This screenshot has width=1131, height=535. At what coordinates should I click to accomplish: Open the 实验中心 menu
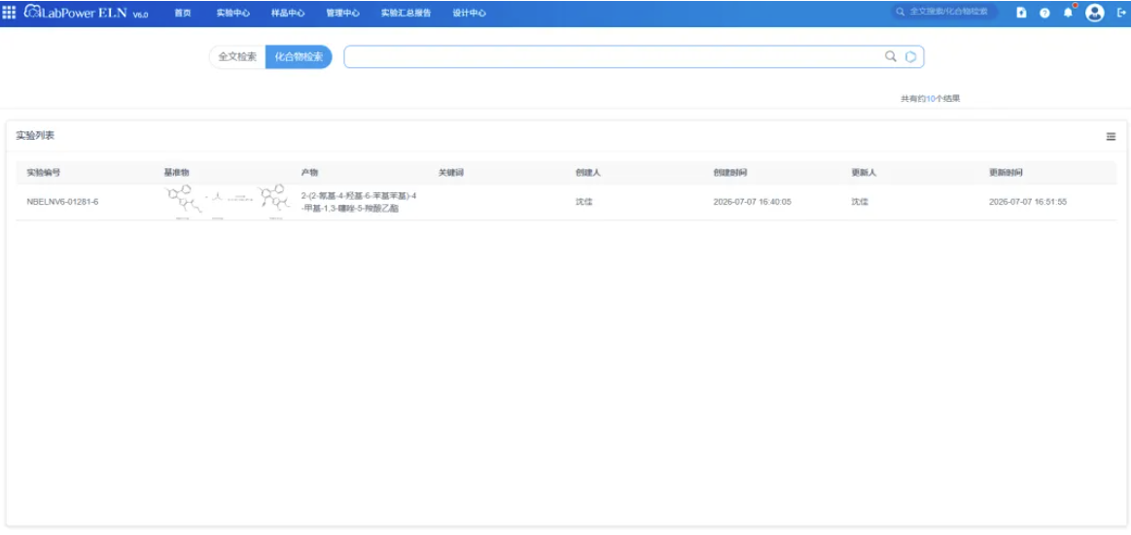pos(233,13)
